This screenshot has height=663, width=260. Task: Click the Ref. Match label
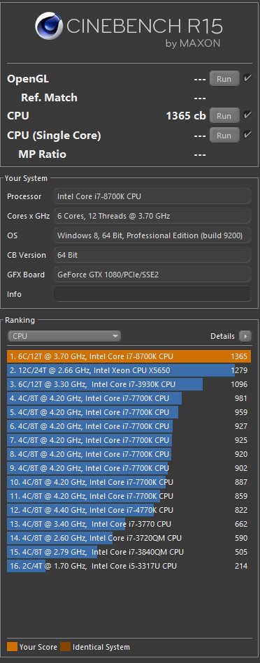49,98
